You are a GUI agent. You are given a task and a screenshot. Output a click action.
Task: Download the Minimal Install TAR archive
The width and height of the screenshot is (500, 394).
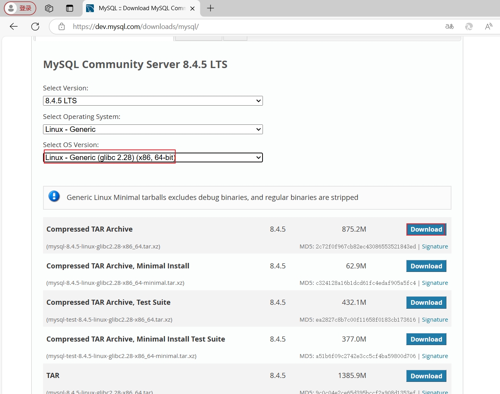click(426, 266)
